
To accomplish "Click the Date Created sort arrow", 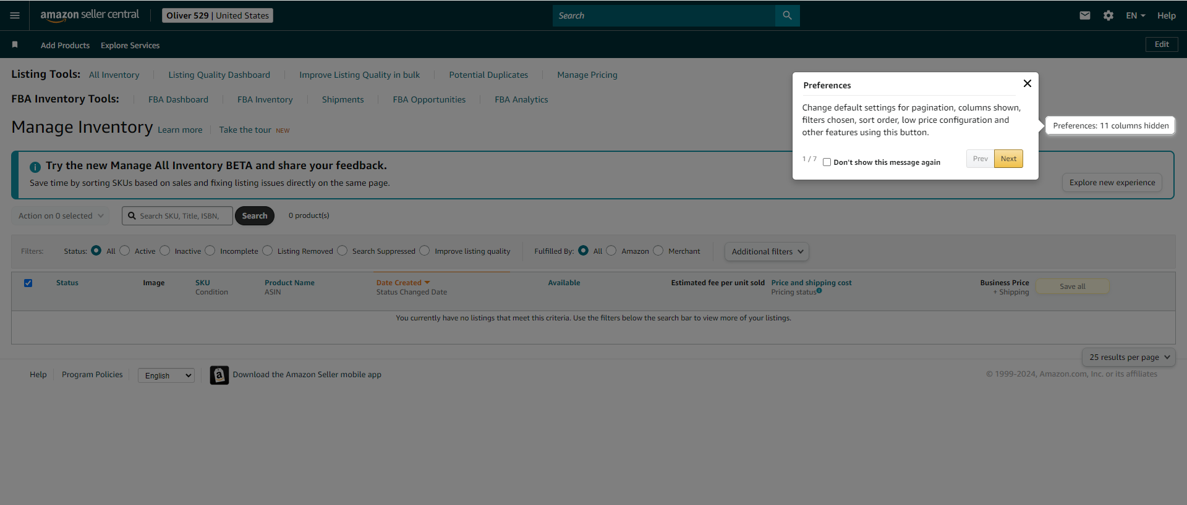I will click(x=427, y=283).
